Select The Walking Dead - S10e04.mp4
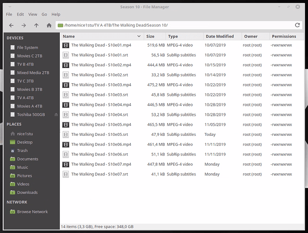Screen dimensions: 308x233 click(101, 105)
